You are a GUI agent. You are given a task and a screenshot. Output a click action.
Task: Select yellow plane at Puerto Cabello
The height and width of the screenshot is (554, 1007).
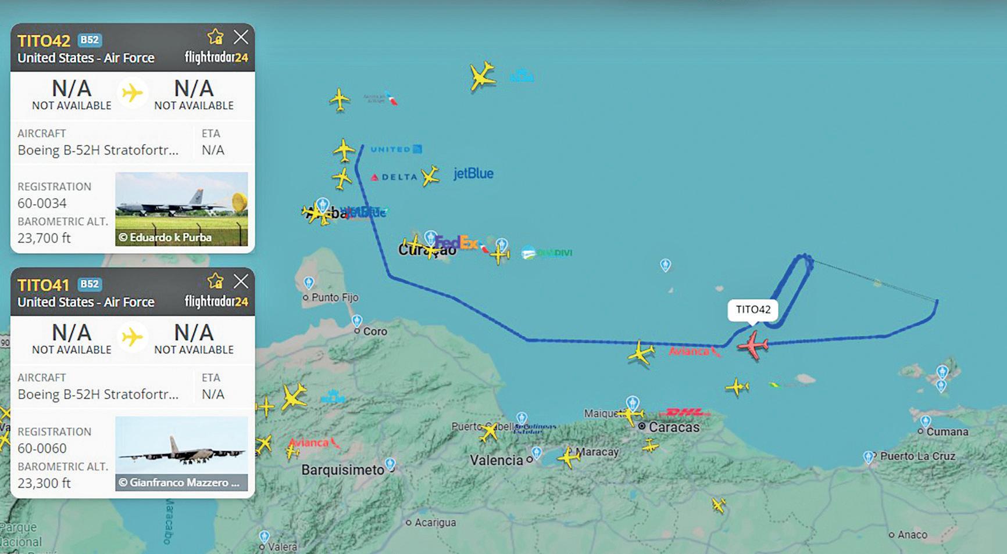coord(490,431)
